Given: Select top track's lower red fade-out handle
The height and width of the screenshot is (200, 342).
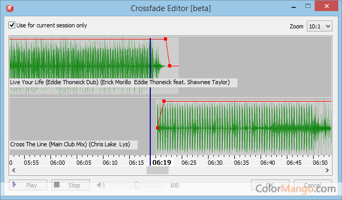Looking at the screenshot, I should pyautogui.click(x=170, y=66).
